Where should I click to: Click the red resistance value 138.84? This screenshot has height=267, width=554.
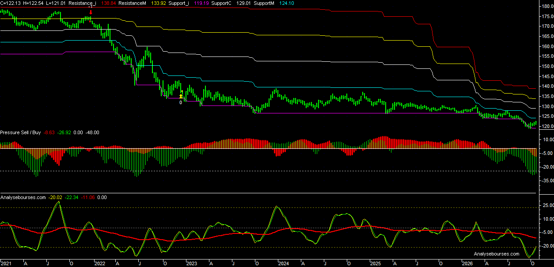[x=109, y=3]
